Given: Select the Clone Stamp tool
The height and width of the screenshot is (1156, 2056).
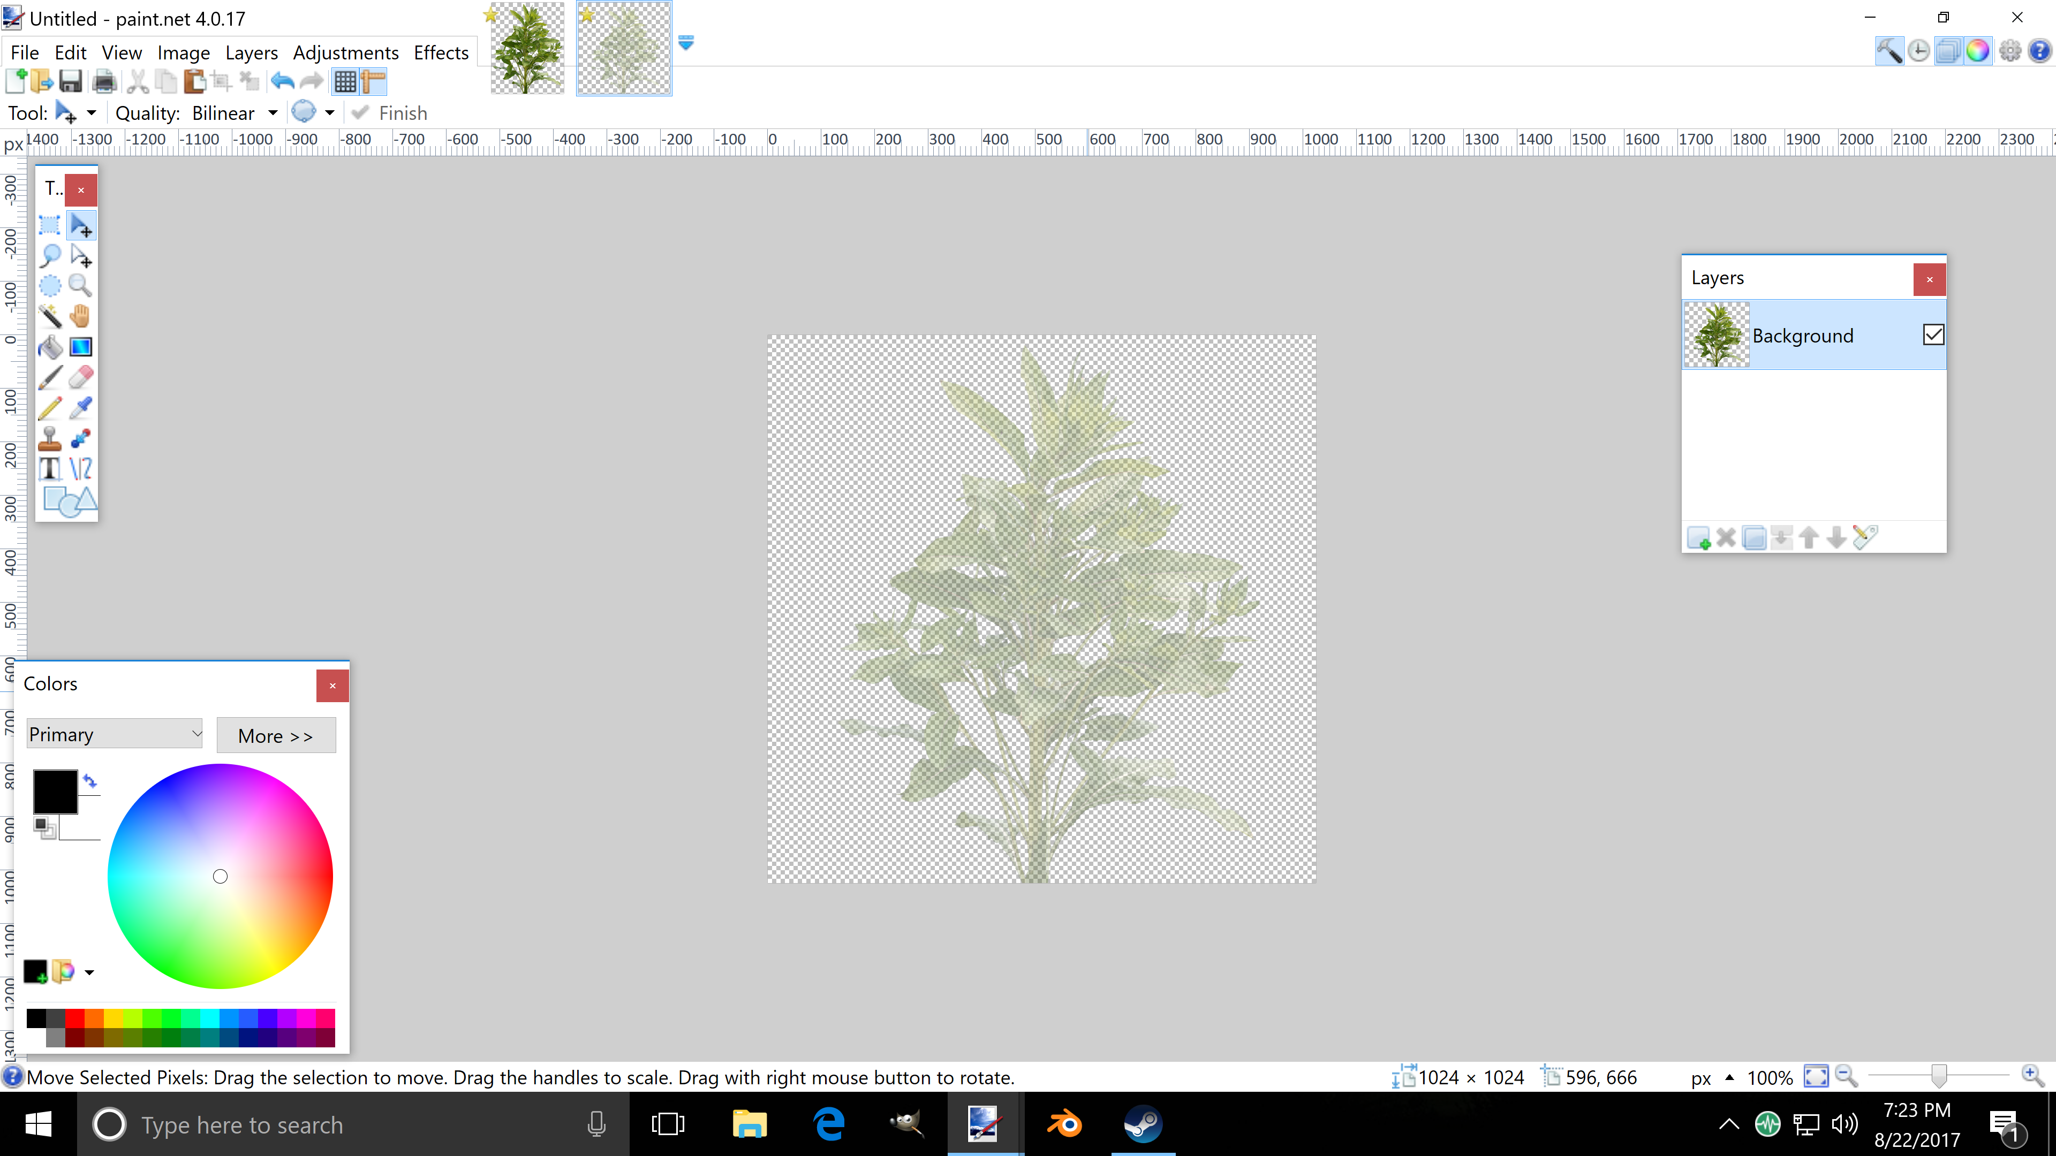Looking at the screenshot, I should point(49,438).
